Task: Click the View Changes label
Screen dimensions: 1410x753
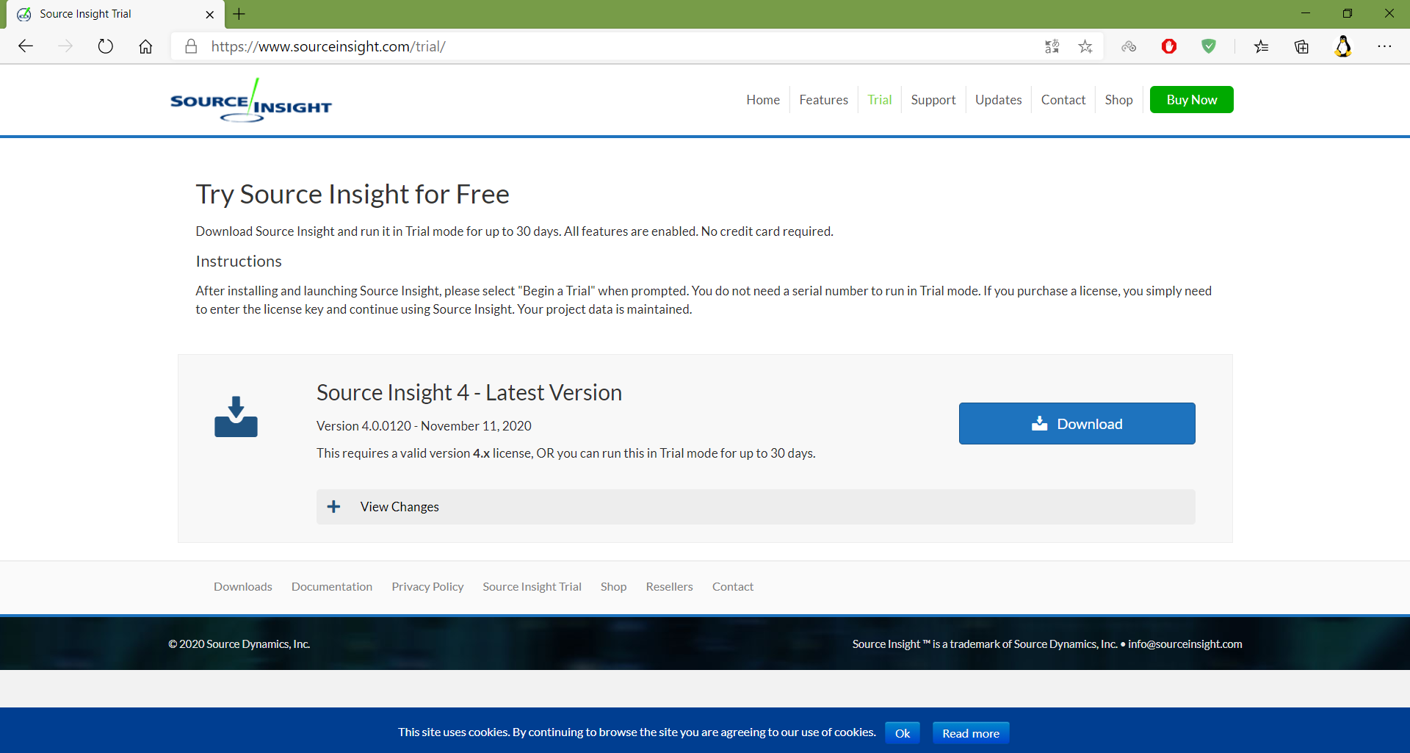Action: (x=399, y=507)
